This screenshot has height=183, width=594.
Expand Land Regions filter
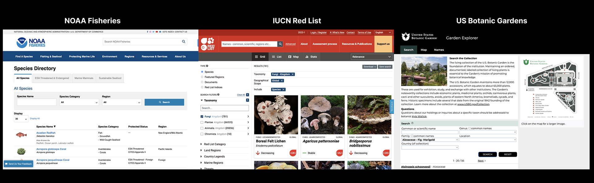201,150
